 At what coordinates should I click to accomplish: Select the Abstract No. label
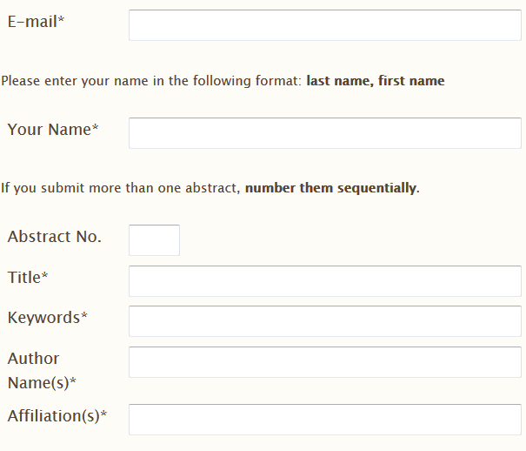point(55,237)
